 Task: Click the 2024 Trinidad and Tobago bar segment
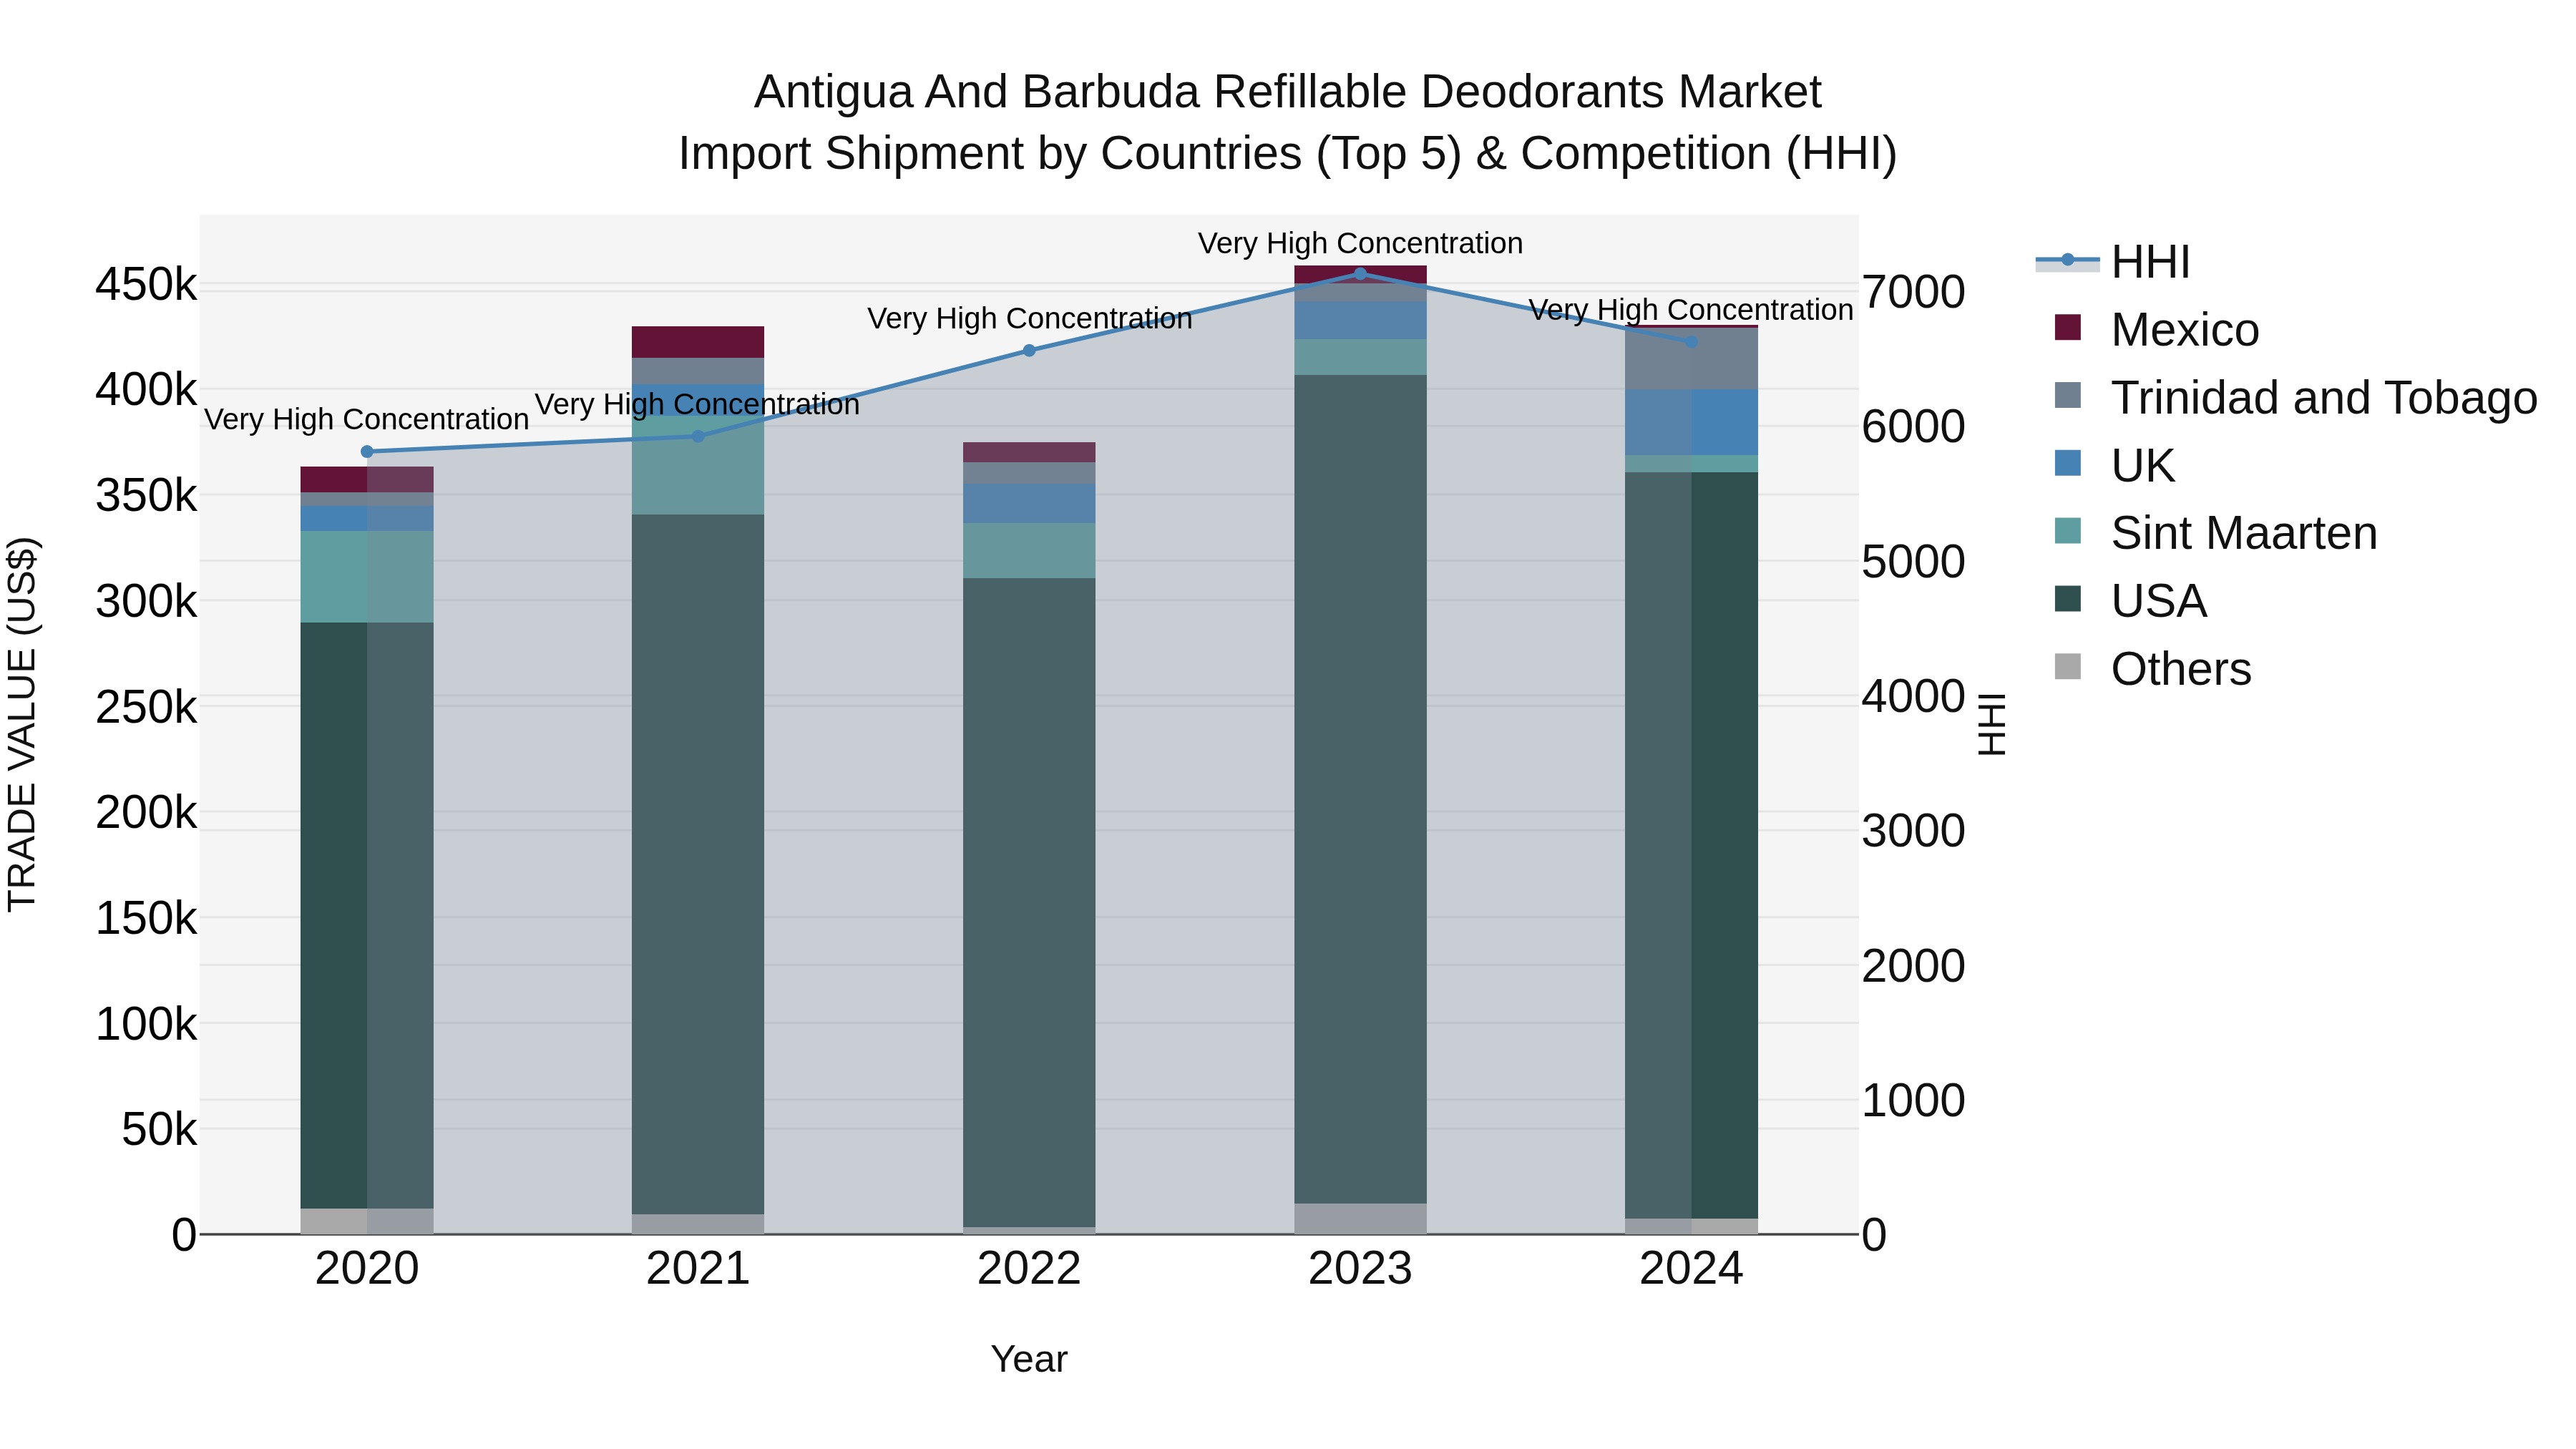pos(1691,358)
